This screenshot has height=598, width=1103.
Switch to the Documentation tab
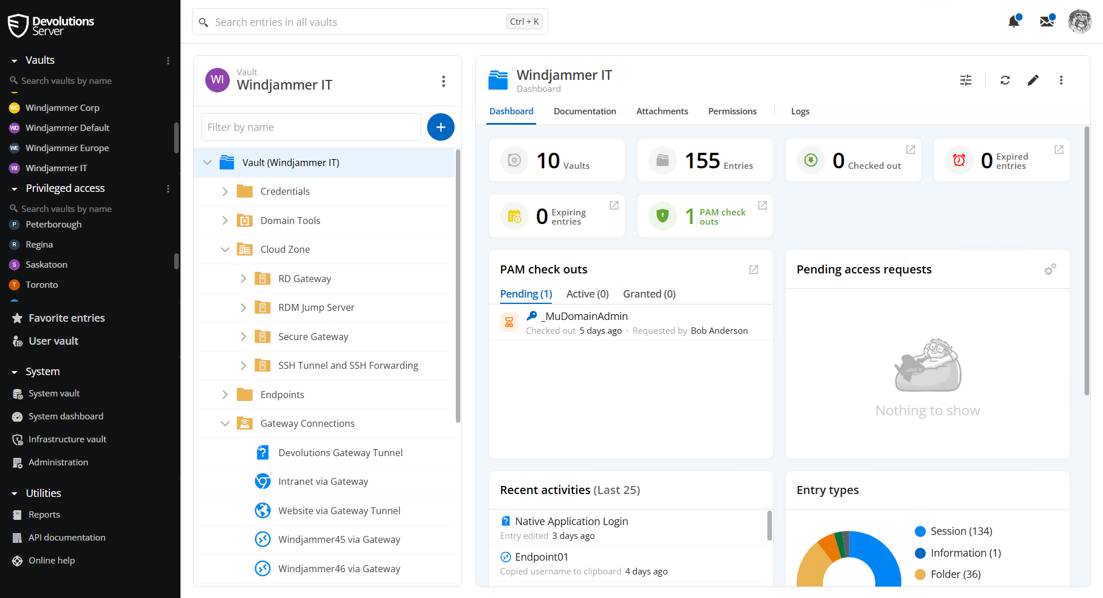[585, 111]
